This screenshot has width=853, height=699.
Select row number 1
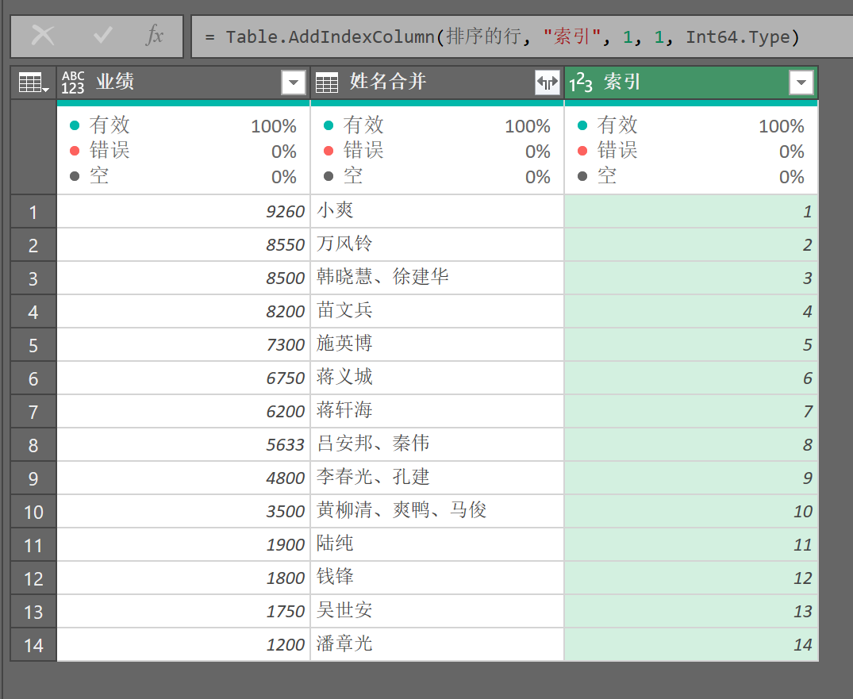[x=33, y=212]
